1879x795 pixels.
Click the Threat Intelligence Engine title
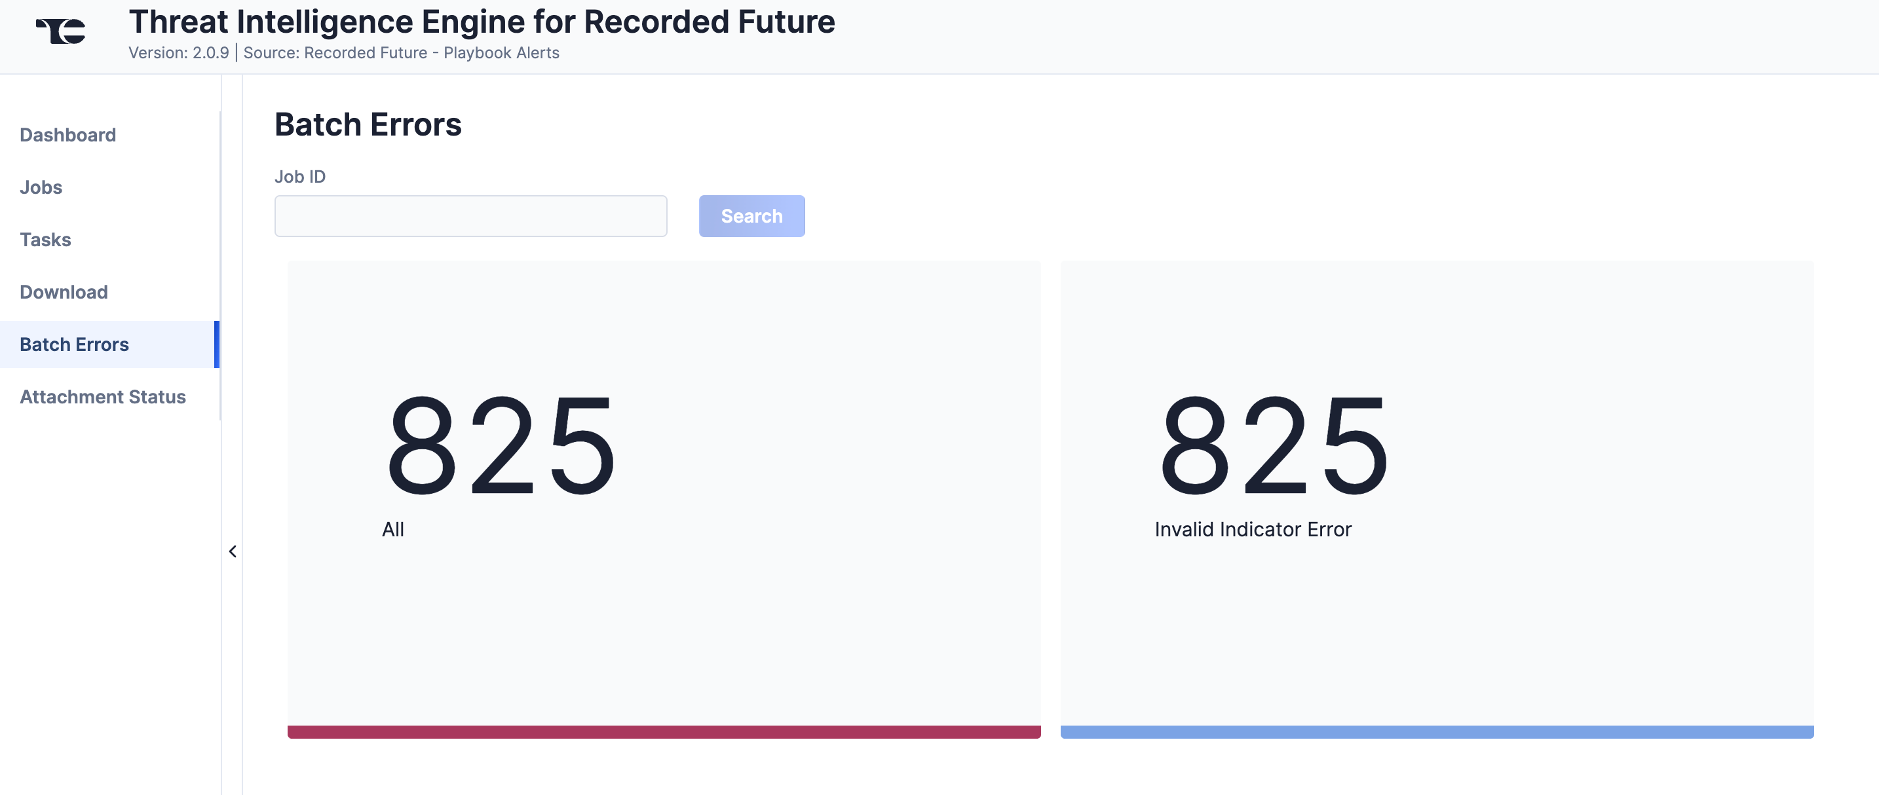point(482,22)
